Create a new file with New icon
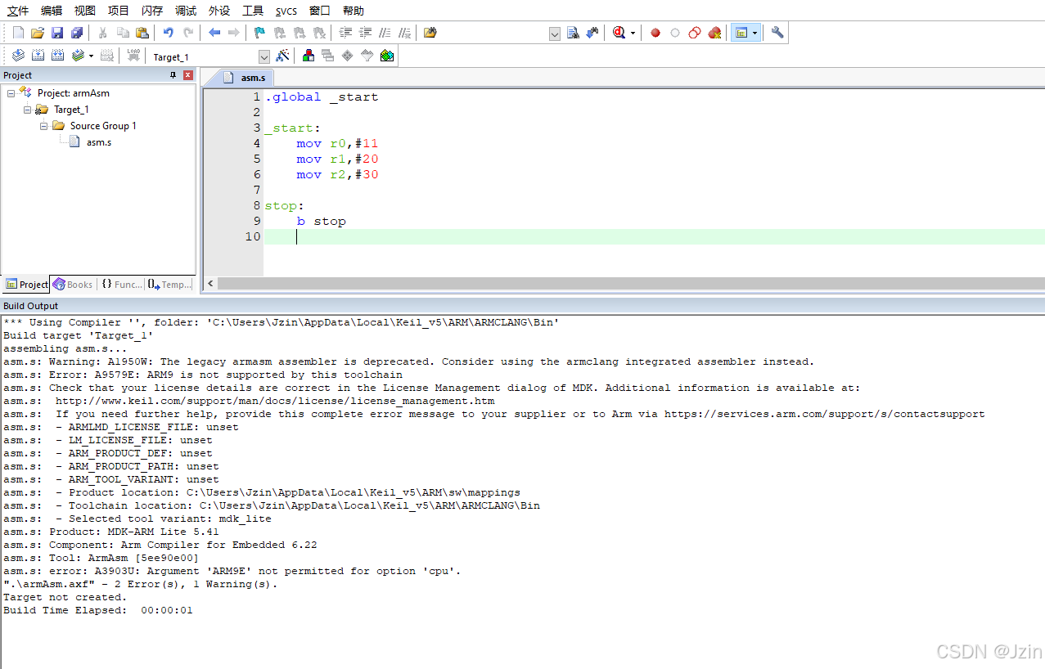This screenshot has width=1045, height=669. pos(18,33)
